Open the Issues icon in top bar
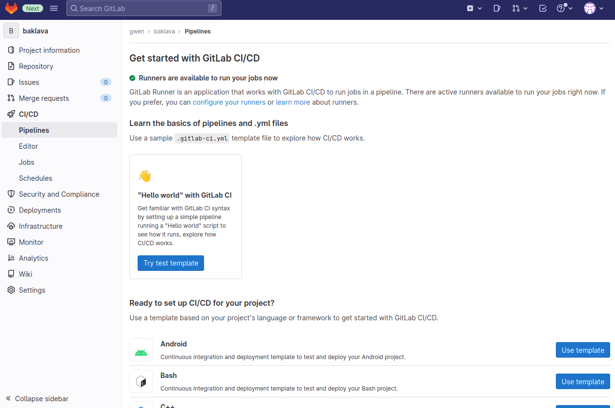 [x=497, y=8]
